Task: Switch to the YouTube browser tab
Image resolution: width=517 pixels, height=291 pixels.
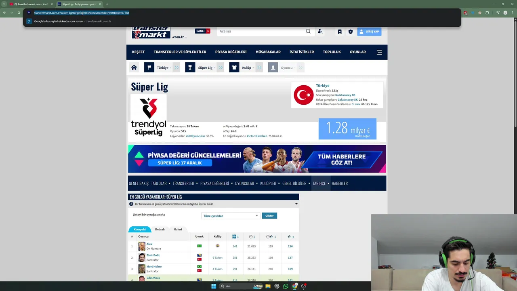Action: click(30, 4)
